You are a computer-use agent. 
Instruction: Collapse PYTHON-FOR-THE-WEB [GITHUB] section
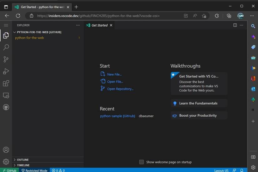pyautogui.click(x=39, y=32)
